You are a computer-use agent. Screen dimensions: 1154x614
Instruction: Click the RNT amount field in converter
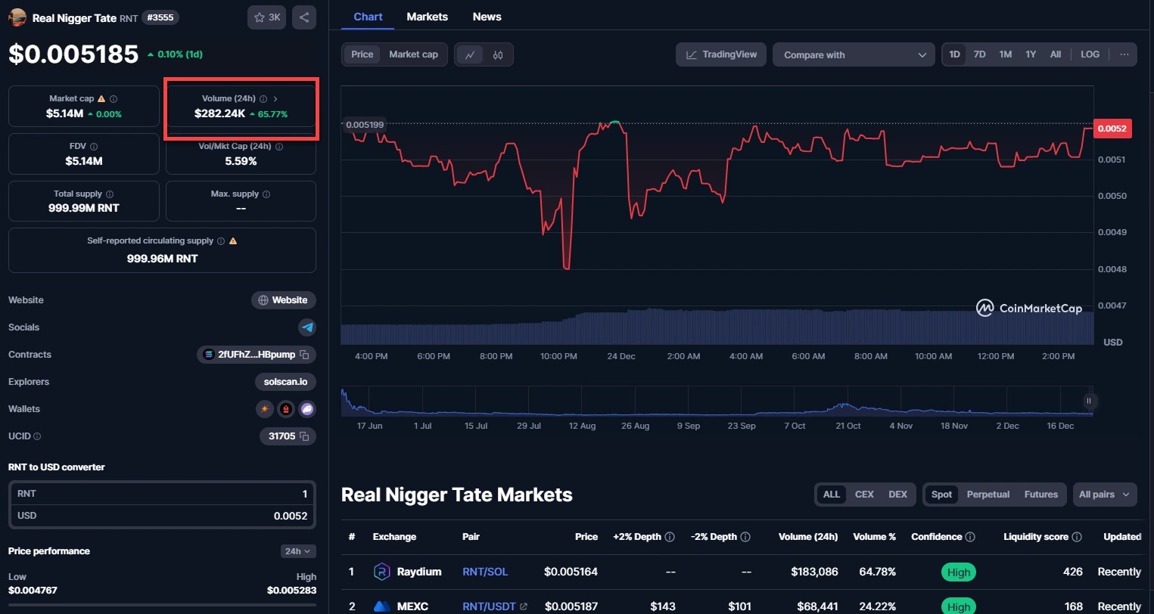(x=162, y=494)
